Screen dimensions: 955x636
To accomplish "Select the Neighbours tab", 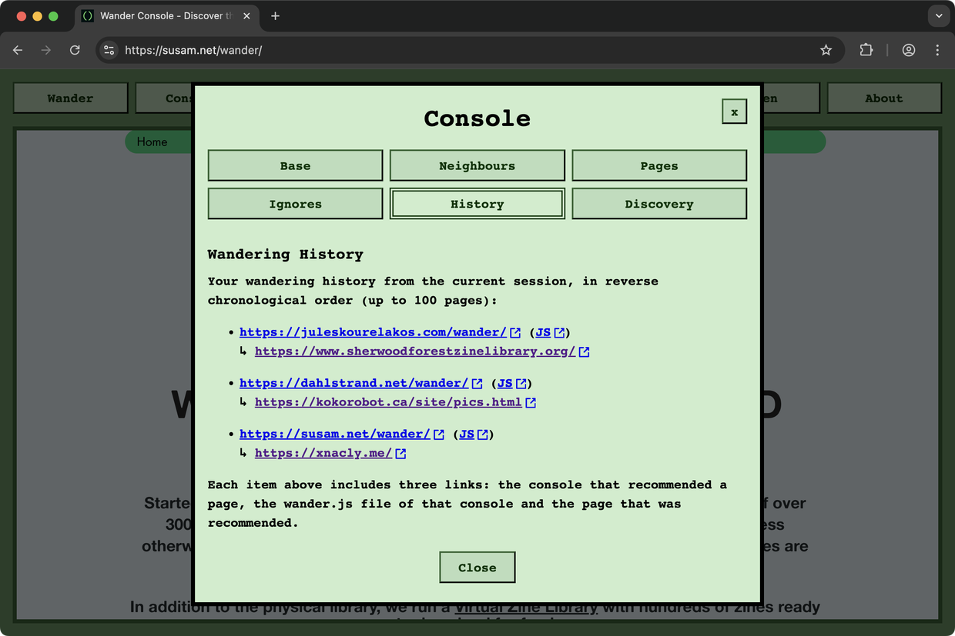I will (477, 165).
